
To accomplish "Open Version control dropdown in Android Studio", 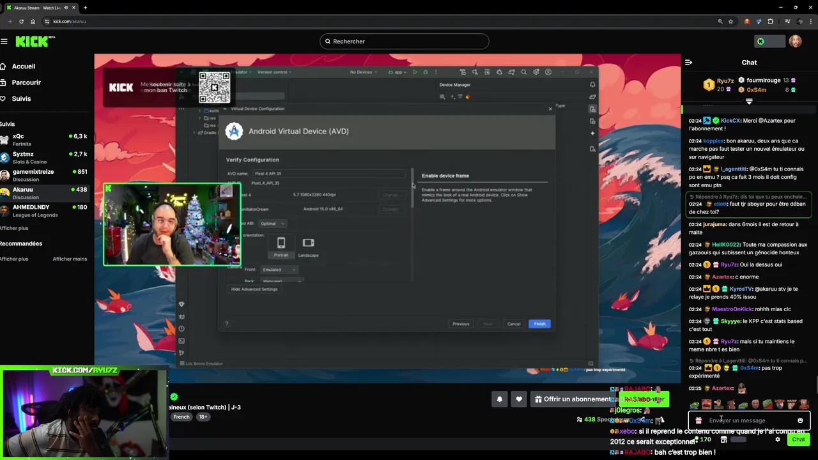I will 274,72.
